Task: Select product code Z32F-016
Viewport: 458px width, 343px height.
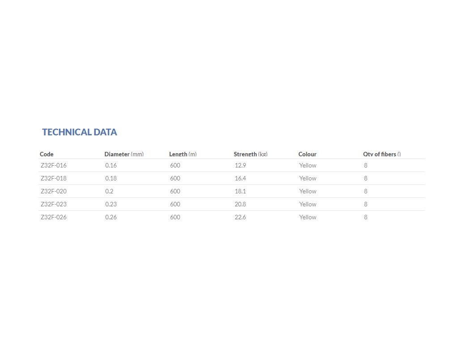Action: [54, 165]
